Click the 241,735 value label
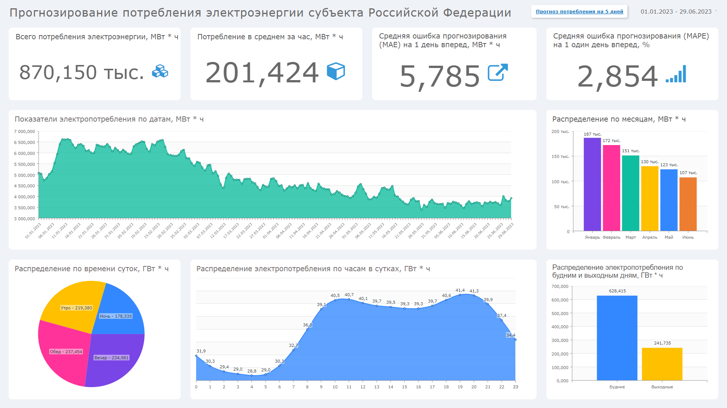 point(662,343)
